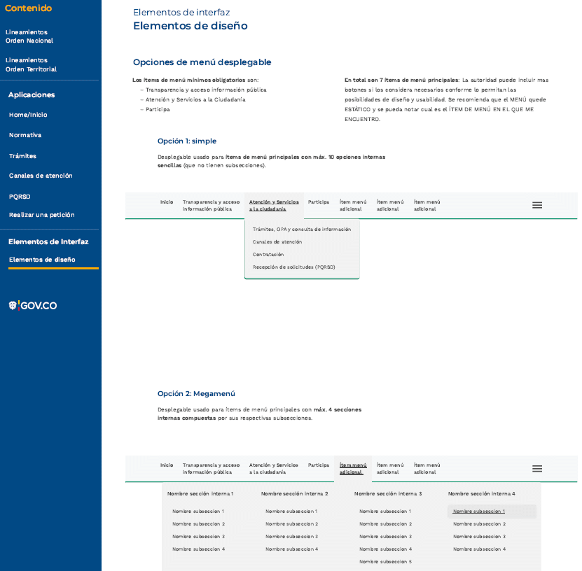Click highlighted Nombre subsección 1 in section 4

(479, 512)
